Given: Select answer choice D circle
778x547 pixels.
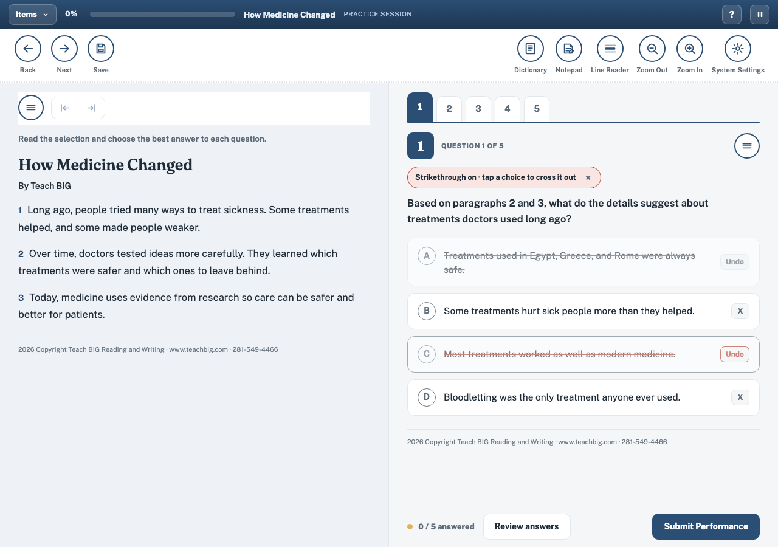Looking at the screenshot, I should 427,397.
